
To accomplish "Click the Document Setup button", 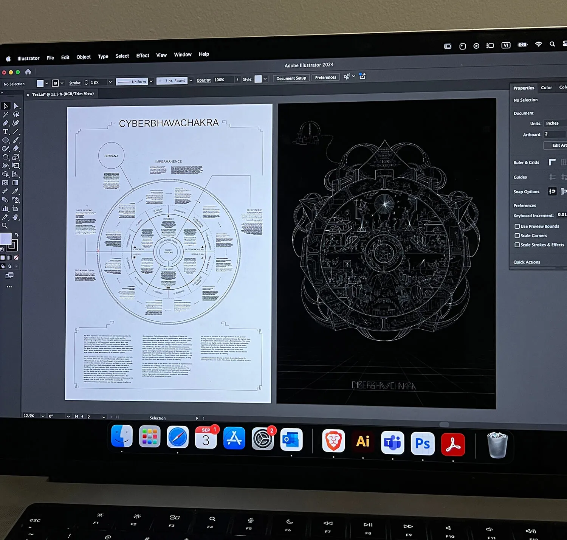I will pos(291,78).
